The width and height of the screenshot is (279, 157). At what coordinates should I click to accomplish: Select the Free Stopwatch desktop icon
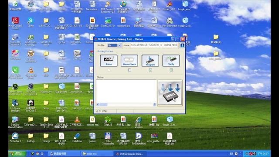pos(170,22)
